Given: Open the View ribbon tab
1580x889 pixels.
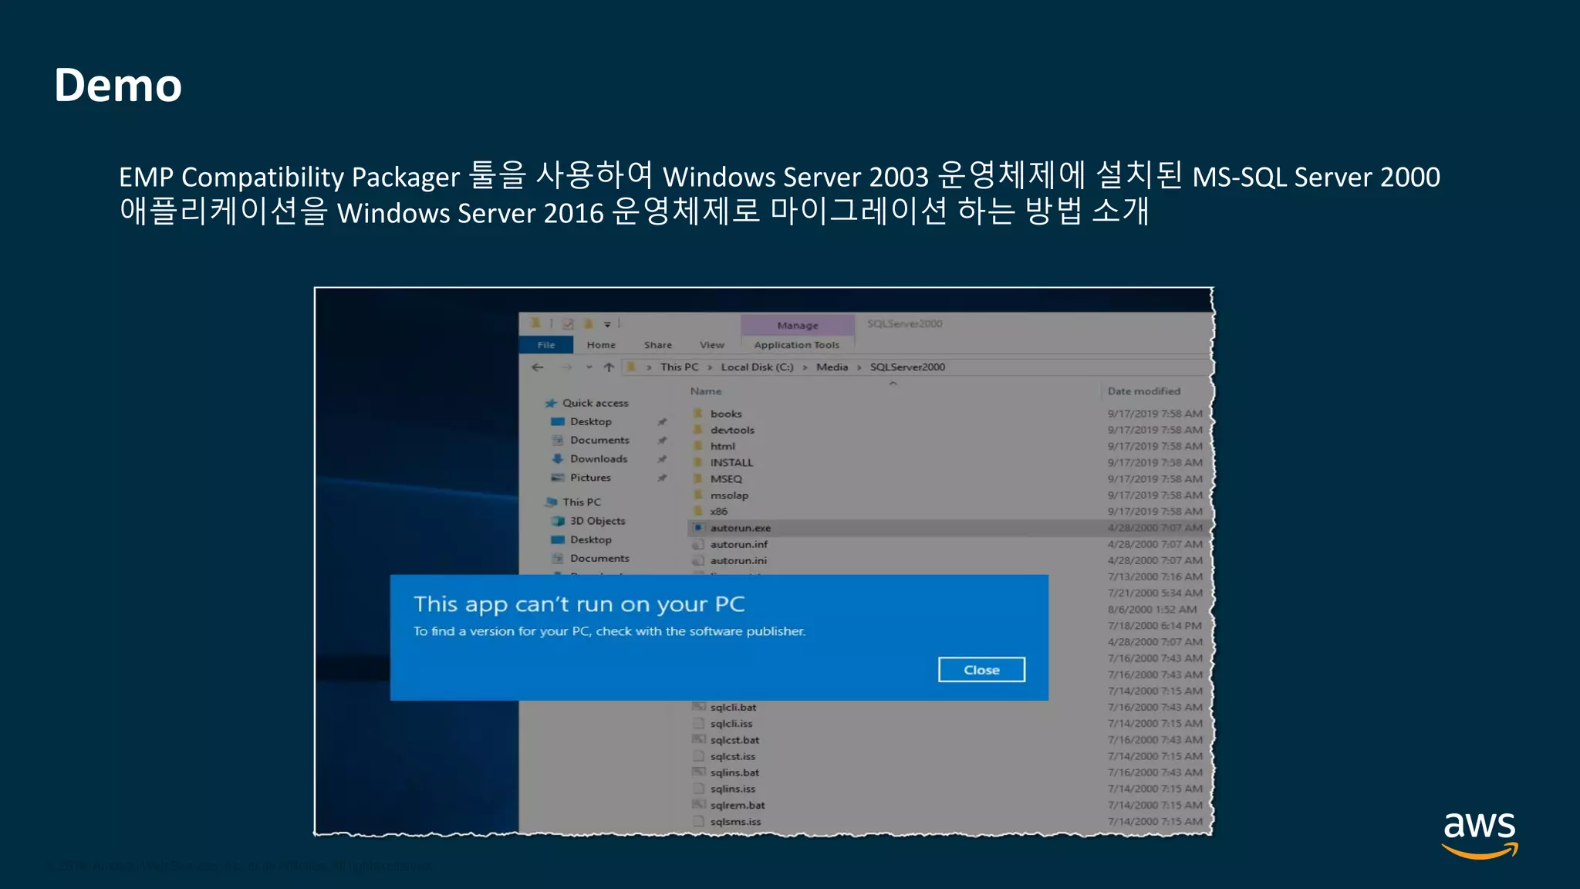Looking at the screenshot, I should click(x=712, y=345).
